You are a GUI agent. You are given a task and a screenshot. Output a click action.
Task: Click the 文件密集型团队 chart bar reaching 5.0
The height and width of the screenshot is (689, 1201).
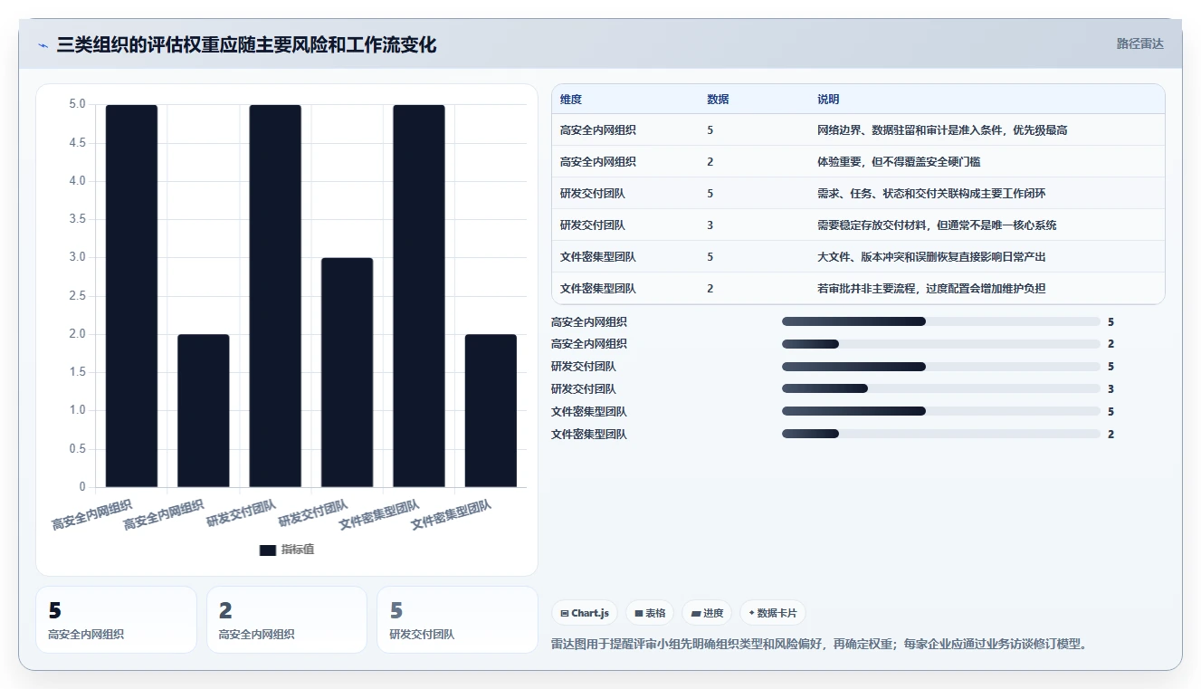[x=419, y=296]
